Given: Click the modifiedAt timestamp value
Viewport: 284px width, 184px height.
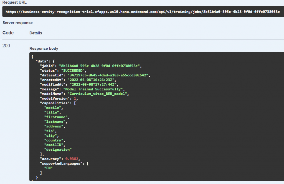Looking at the screenshot, I should [93, 84].
